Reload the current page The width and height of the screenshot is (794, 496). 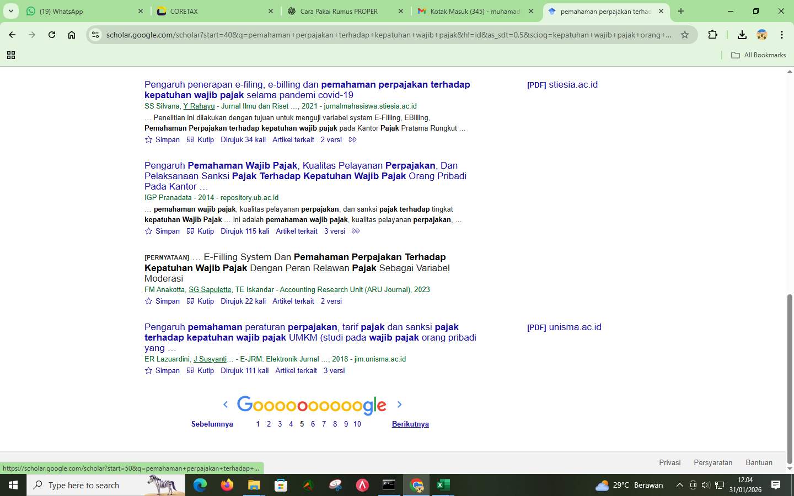point(52,35)
